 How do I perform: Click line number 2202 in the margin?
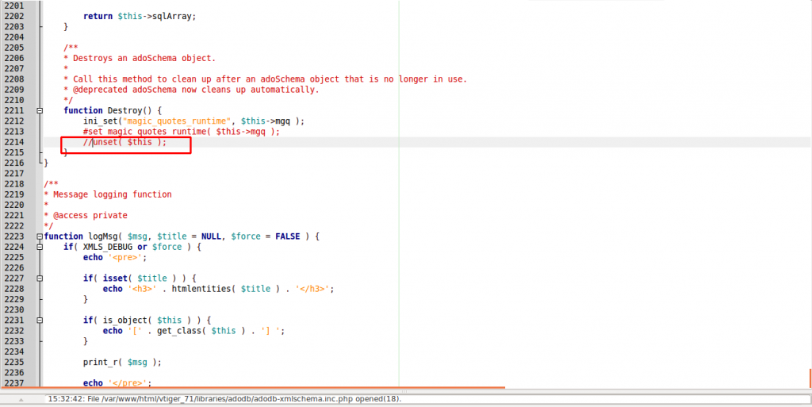click(17, 16)
